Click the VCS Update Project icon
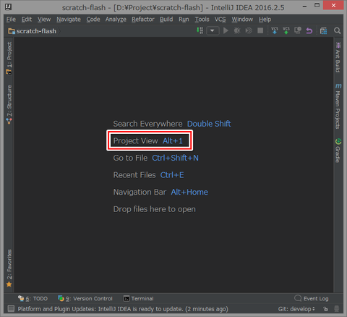 point(275,30)
